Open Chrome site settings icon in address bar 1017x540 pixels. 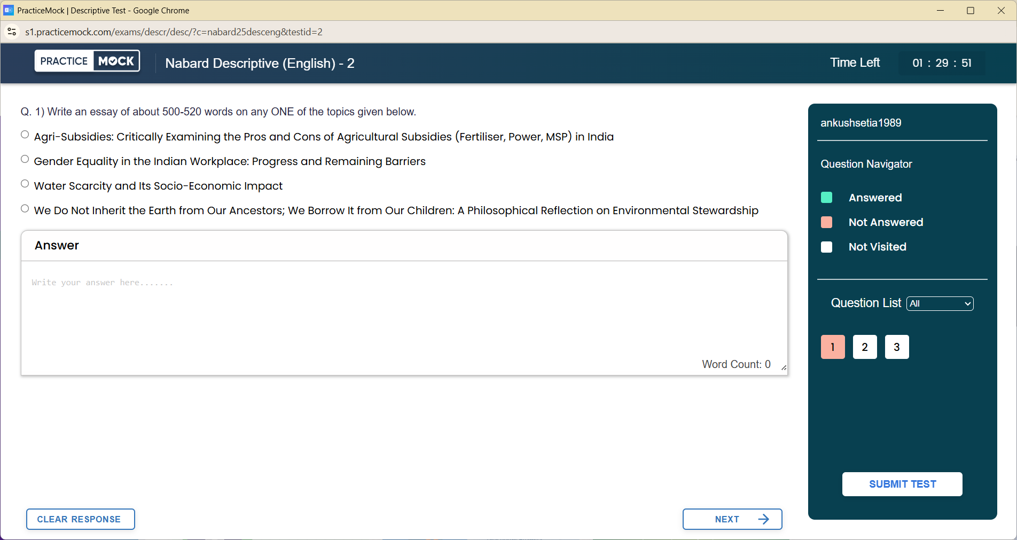12,32
